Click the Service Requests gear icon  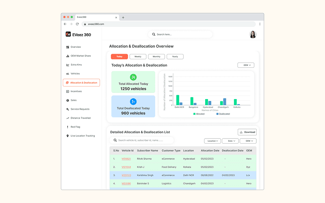[x=67, y=109]
